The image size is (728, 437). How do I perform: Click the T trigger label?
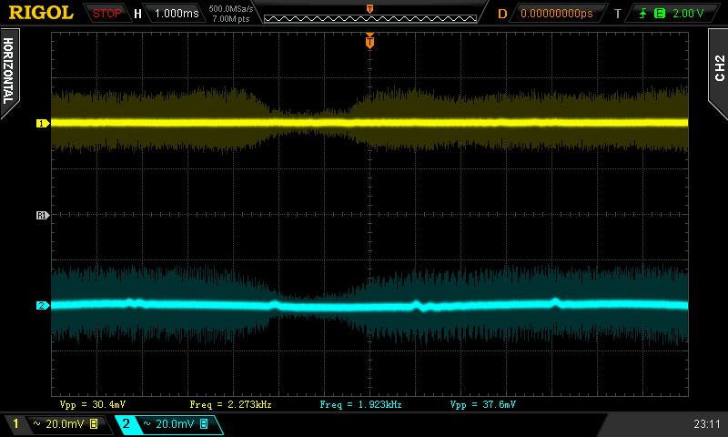(x=618, y=14)
